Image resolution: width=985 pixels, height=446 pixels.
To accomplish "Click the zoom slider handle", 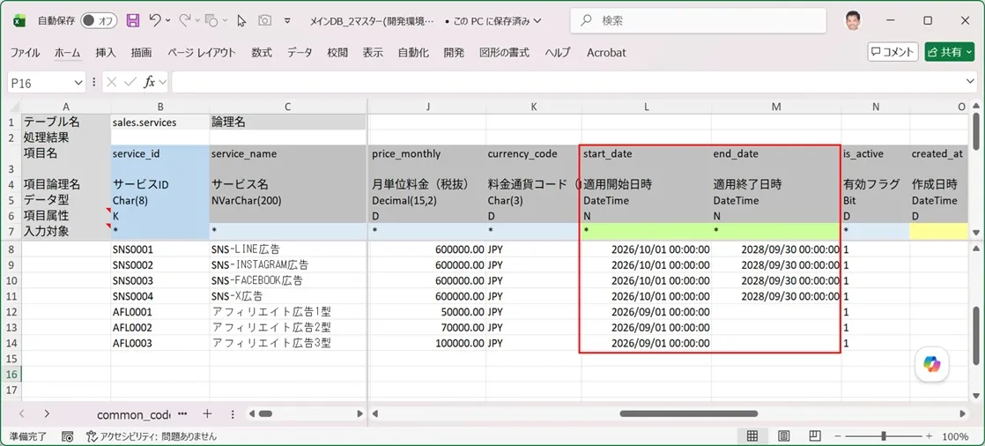I will point(884,436).
